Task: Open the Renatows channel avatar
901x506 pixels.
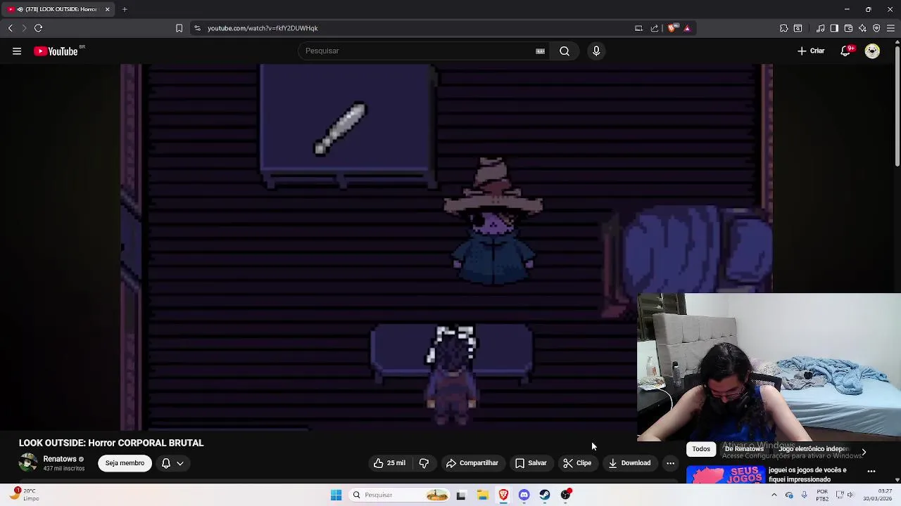Action: point(28,462)
